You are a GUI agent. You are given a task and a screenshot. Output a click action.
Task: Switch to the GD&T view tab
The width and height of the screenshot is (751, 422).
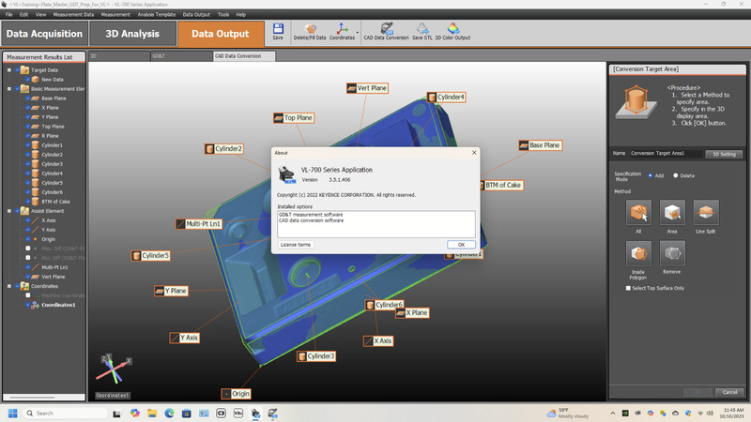pos(181,56)
